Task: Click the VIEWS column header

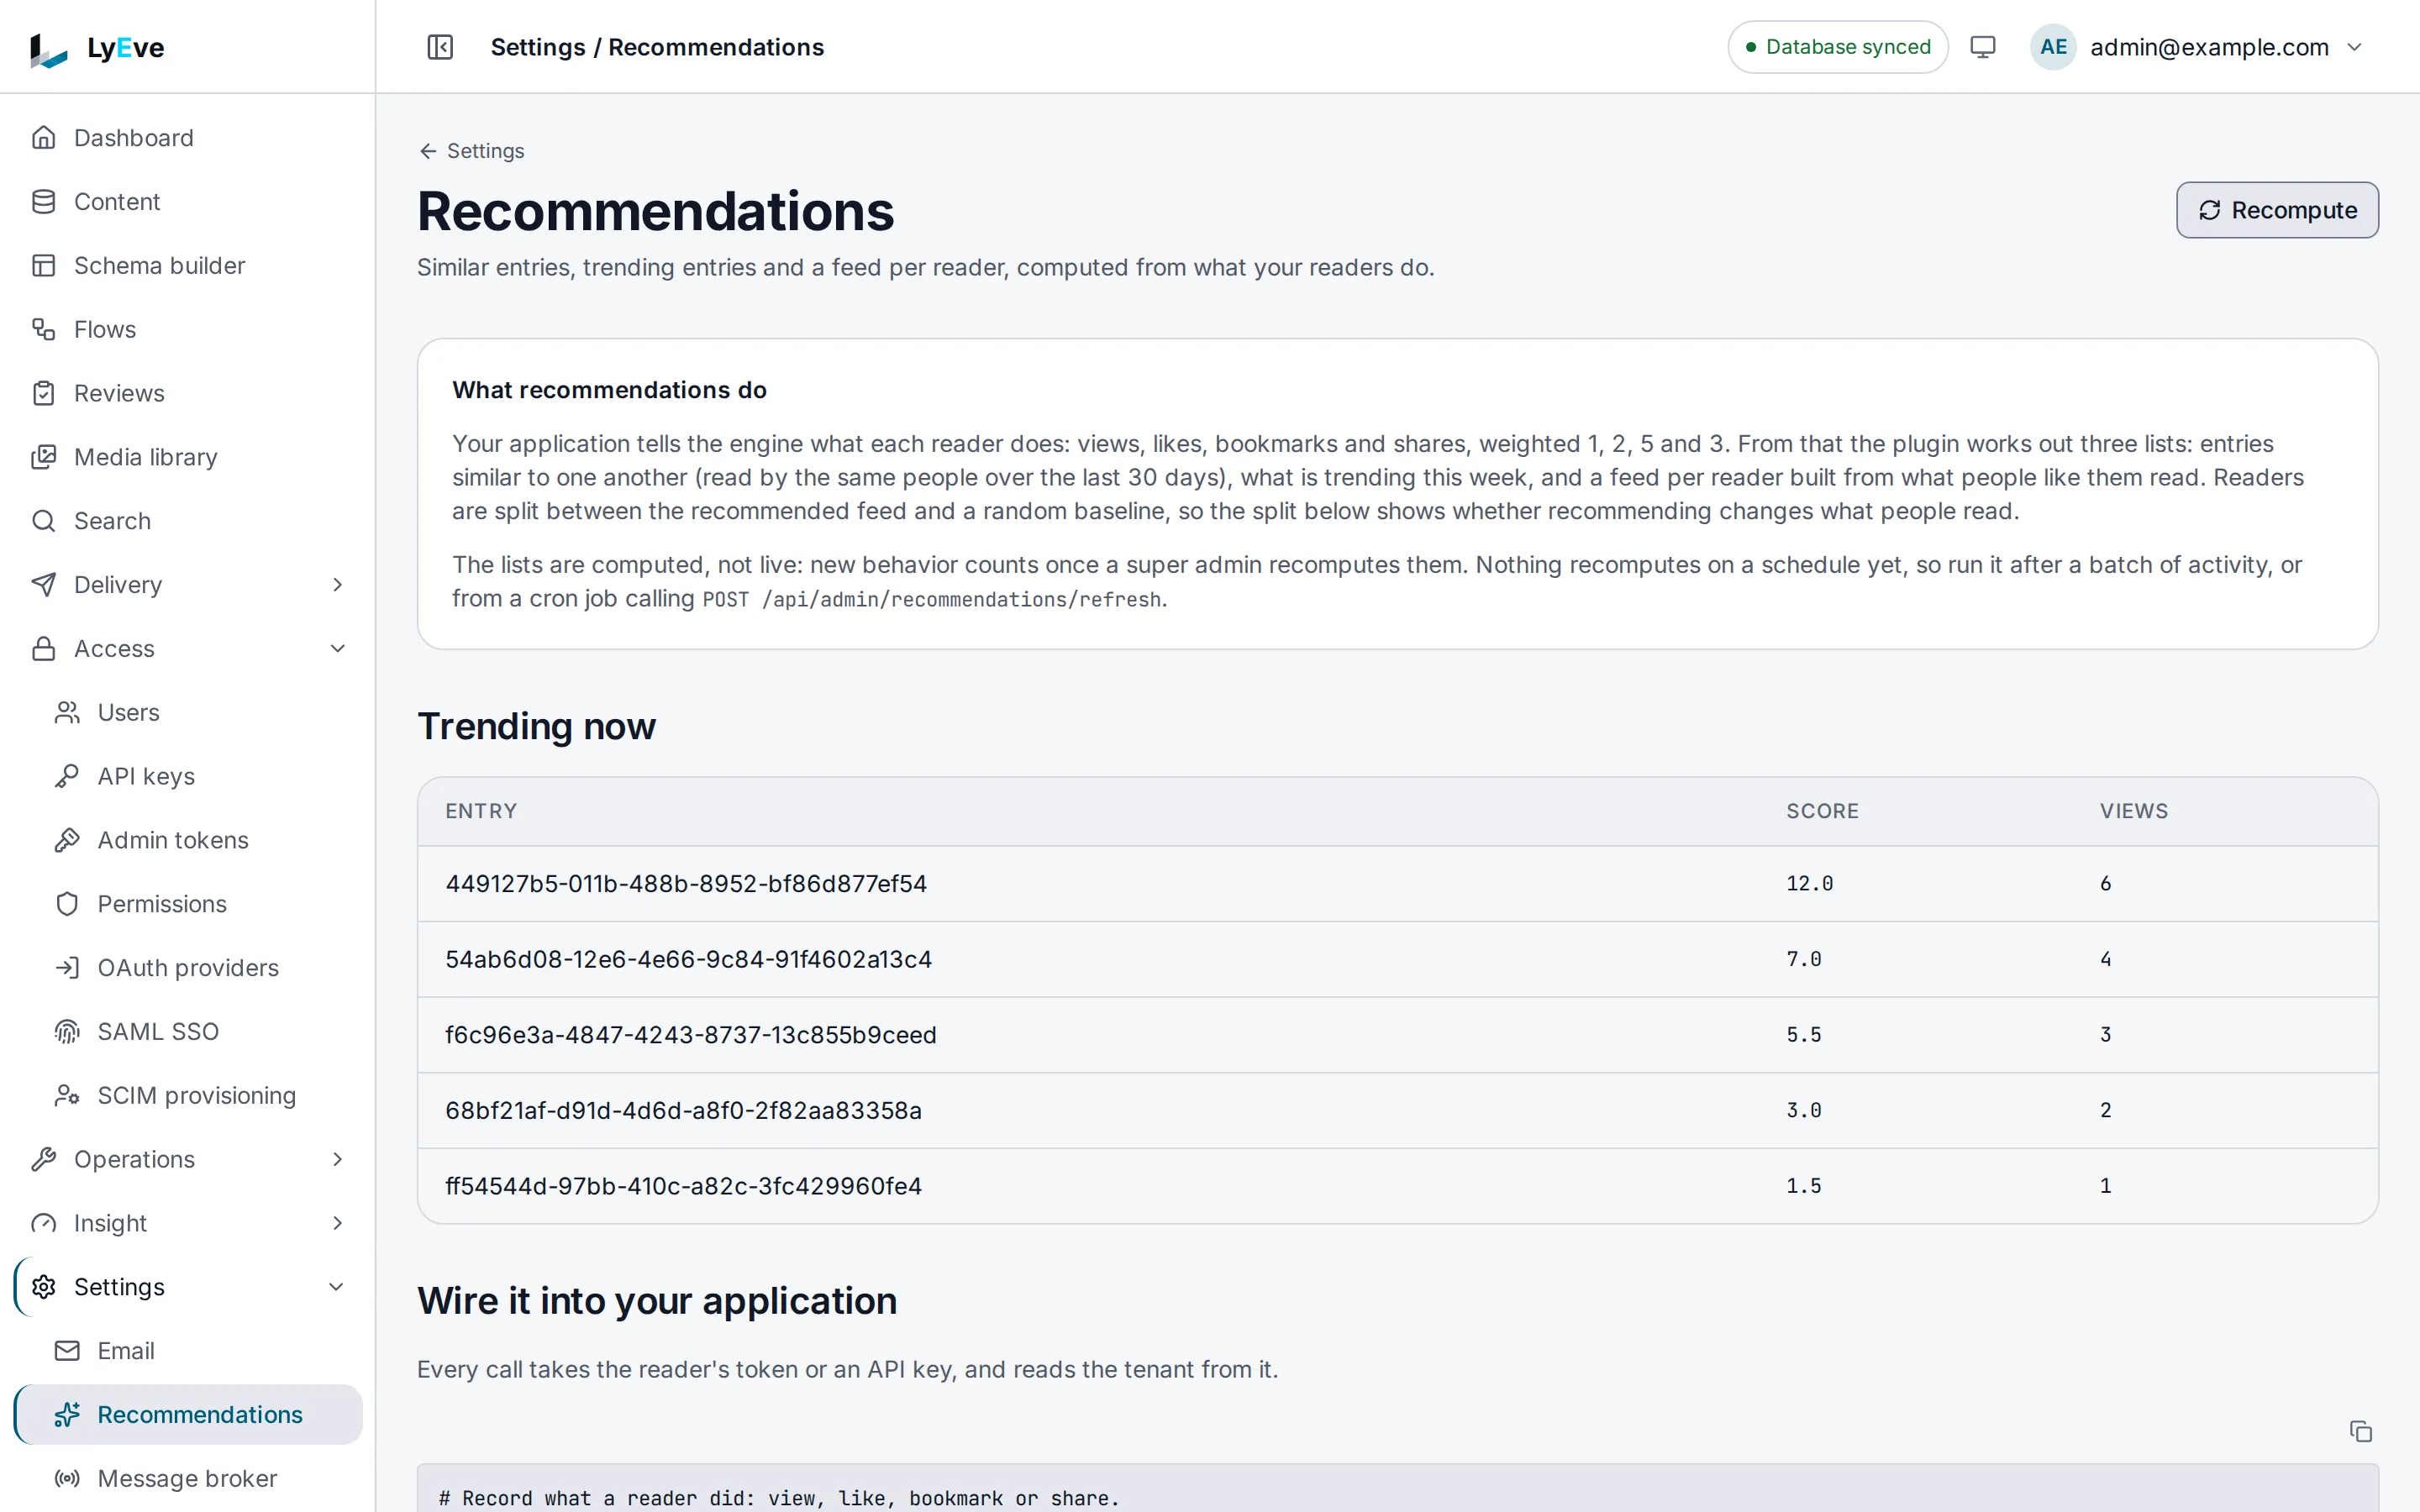Action: click(2133, 811)
